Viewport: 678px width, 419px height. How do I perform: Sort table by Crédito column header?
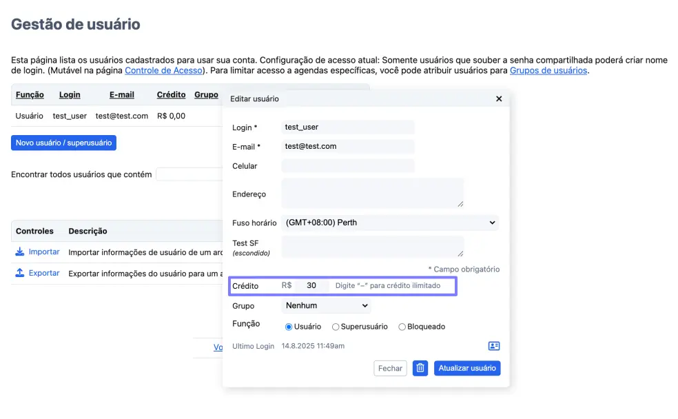[172, 94]
